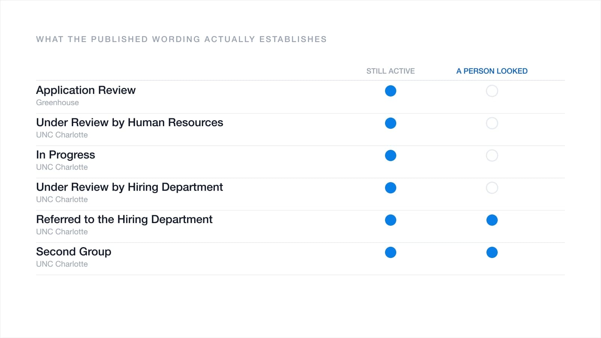Click Still Active dot for Under Review by Hiring Department
The width and height of the screenshot is (601, 338).
(x=391, y=188)
